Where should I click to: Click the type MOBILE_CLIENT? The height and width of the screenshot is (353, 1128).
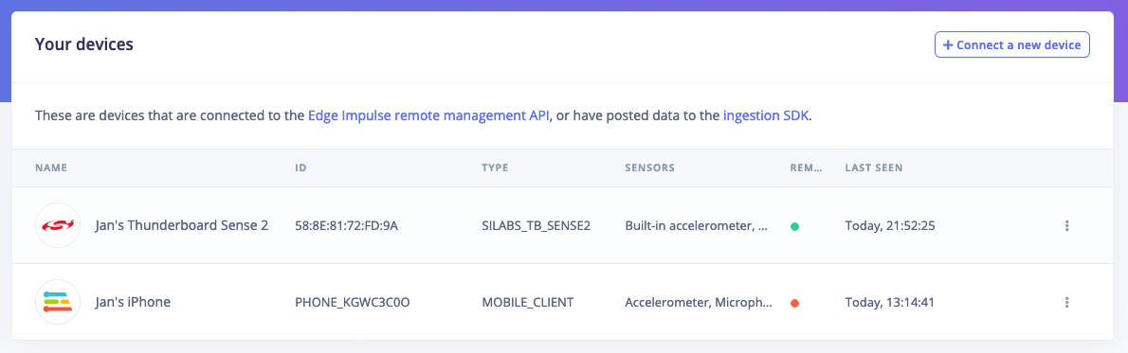(x=527, y=302)
